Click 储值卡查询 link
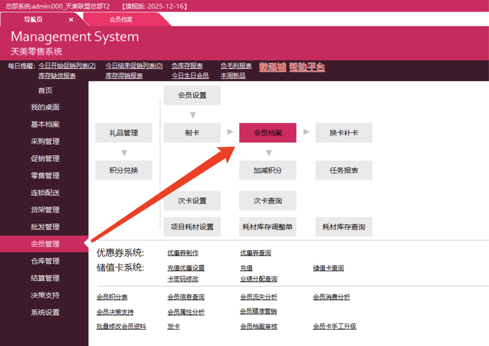 click(x=328, y=268)
